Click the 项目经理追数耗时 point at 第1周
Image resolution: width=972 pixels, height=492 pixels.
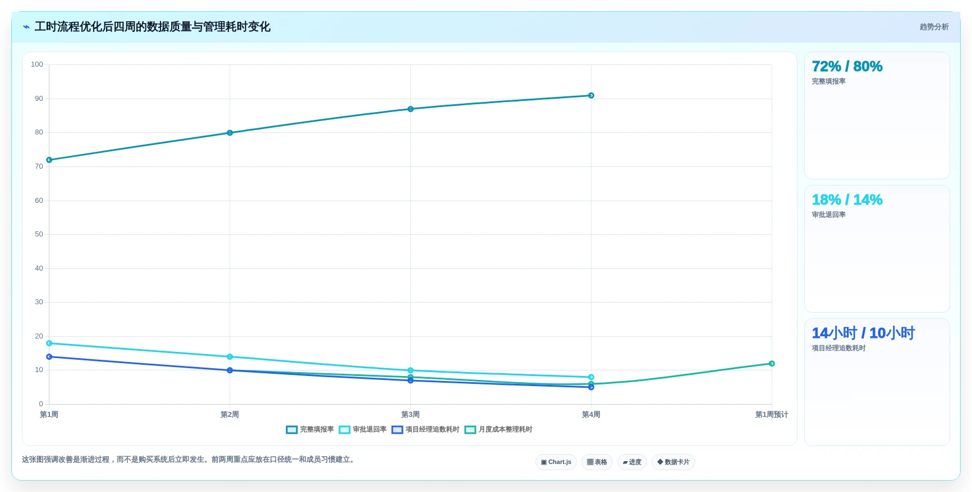pyautogui.click(x=49, y=357)
